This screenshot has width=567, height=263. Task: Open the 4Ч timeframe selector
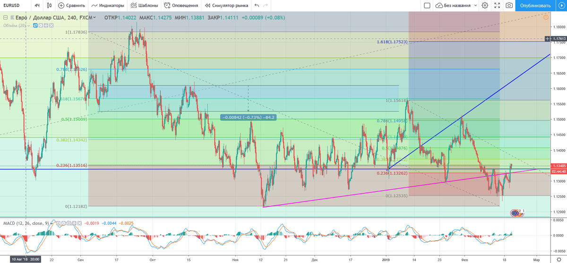tap(37, 6)
